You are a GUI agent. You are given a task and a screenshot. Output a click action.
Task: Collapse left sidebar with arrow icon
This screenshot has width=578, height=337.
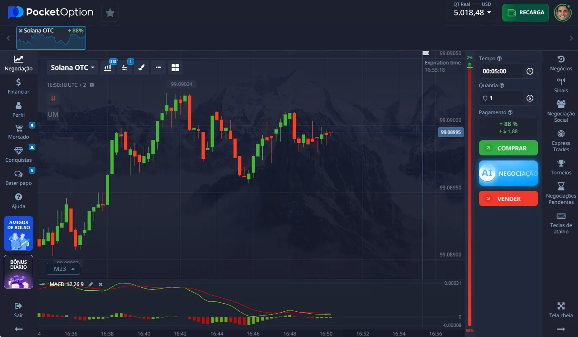19,329
